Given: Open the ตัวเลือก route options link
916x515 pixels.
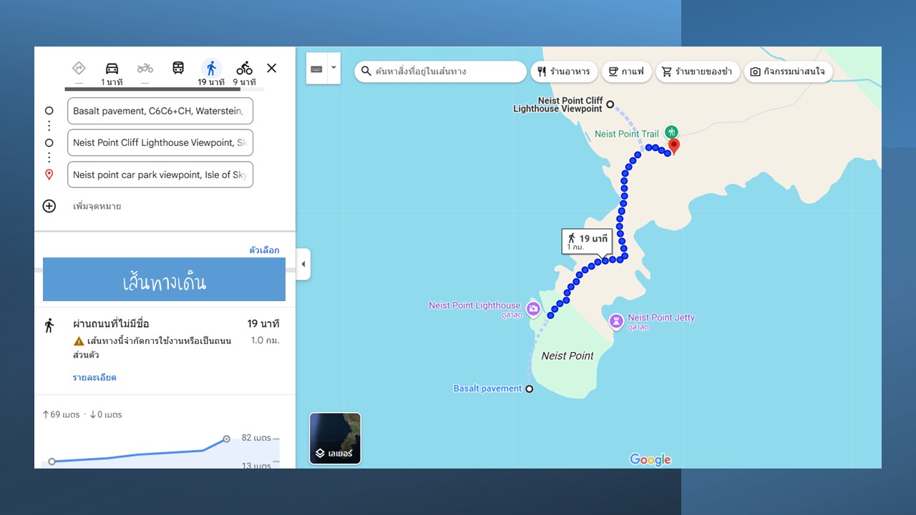Looking at the screenshot, I should pos(264,250).
